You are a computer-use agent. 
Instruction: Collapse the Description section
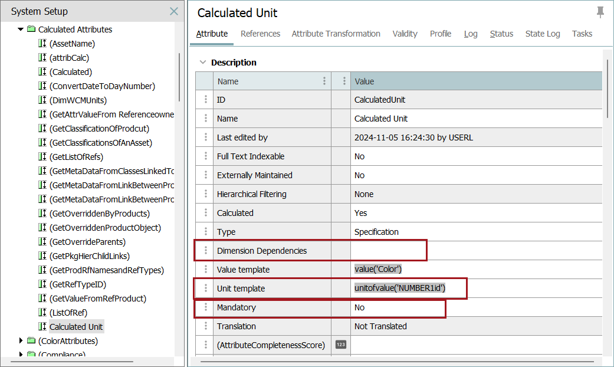pos(203,63)
